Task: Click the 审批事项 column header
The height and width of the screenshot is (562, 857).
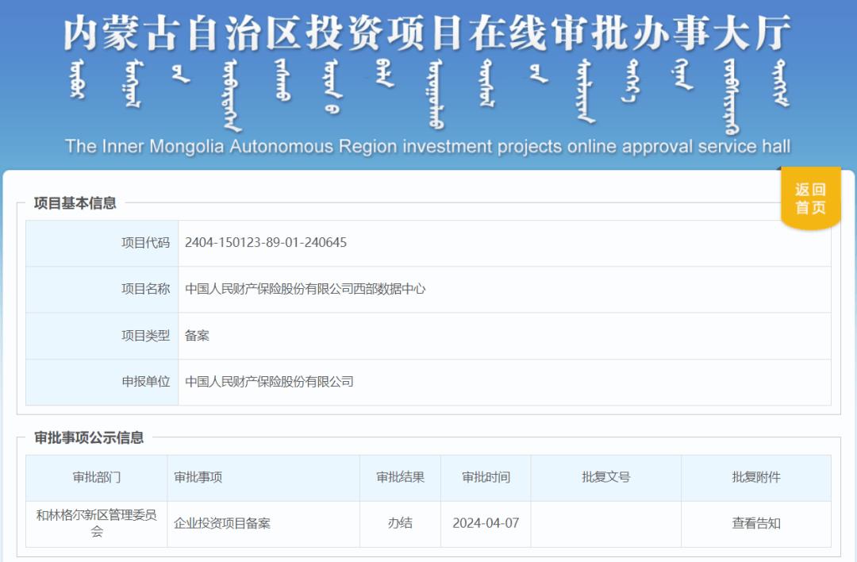Action: coord(263,478)
